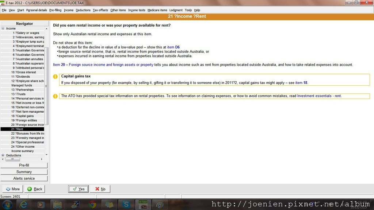
Task: Open the Personal details menu
Action: [x=37, y=10]
